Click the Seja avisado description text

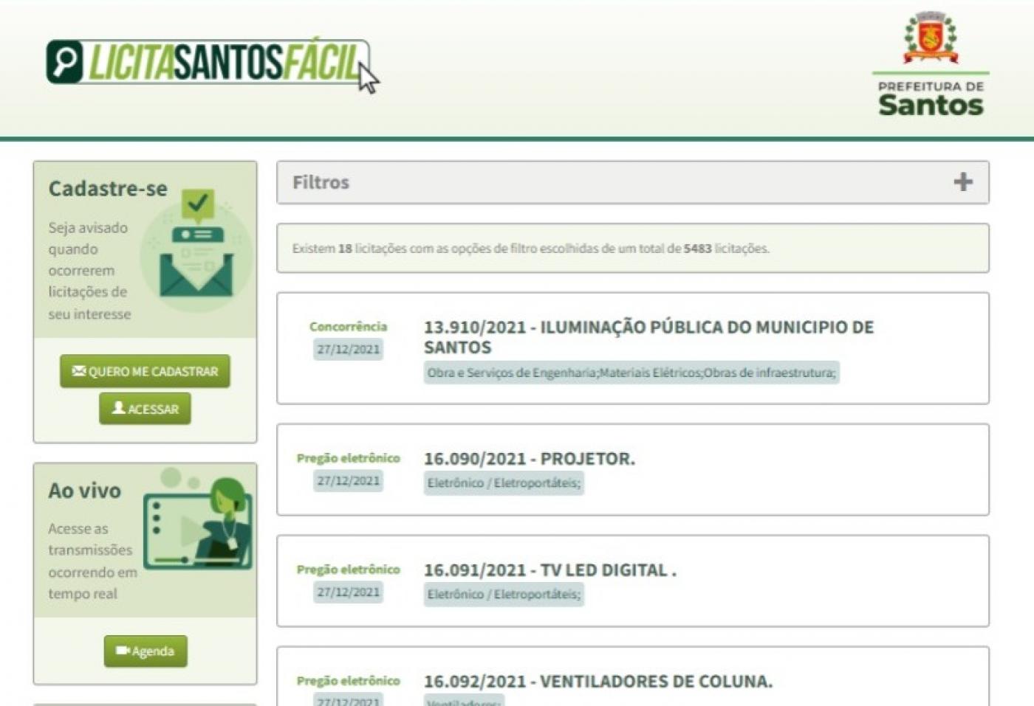pos(89,271)
